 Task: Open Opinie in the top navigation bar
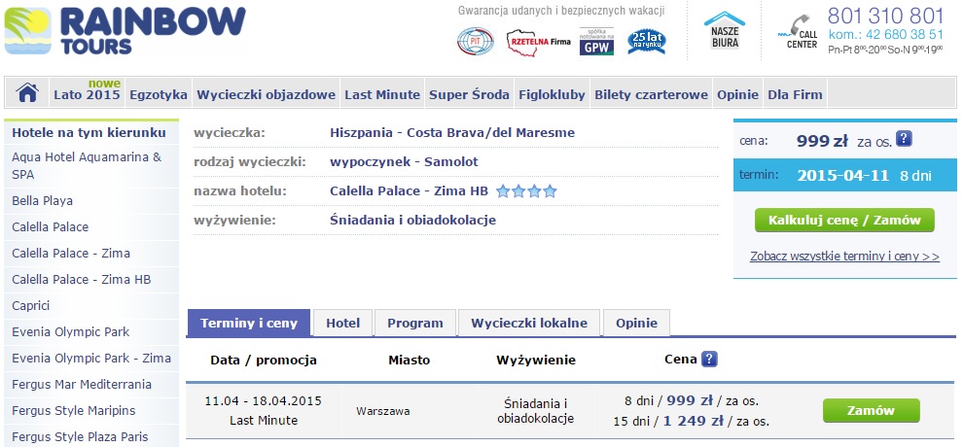737,94
